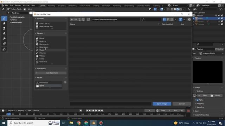This screenshot has width=225, height=126.
Task: Toggle timeline auto keying record button
Action: pyautogui.click(x=81, y=111)
